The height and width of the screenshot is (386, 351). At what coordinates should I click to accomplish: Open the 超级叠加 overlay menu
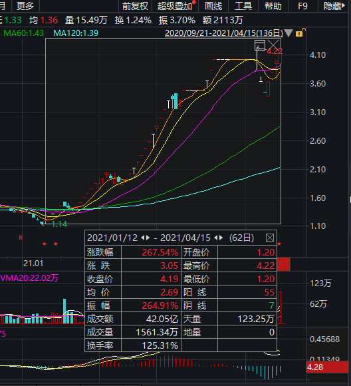(x=175, y=6)
